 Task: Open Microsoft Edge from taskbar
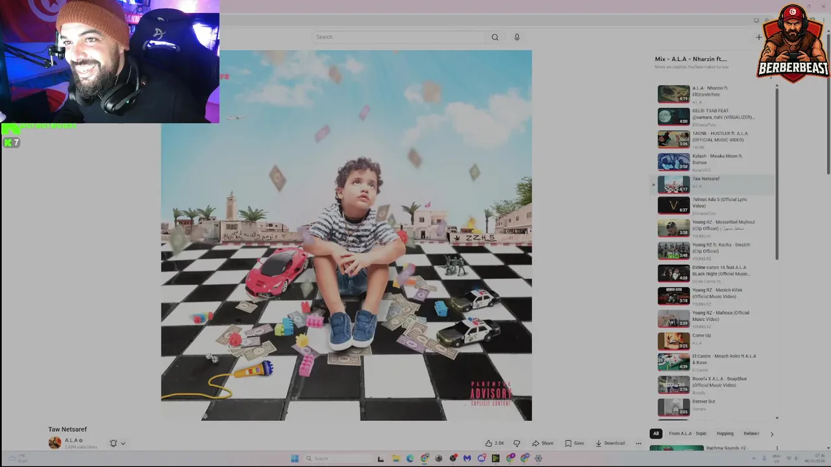[410, 459]
